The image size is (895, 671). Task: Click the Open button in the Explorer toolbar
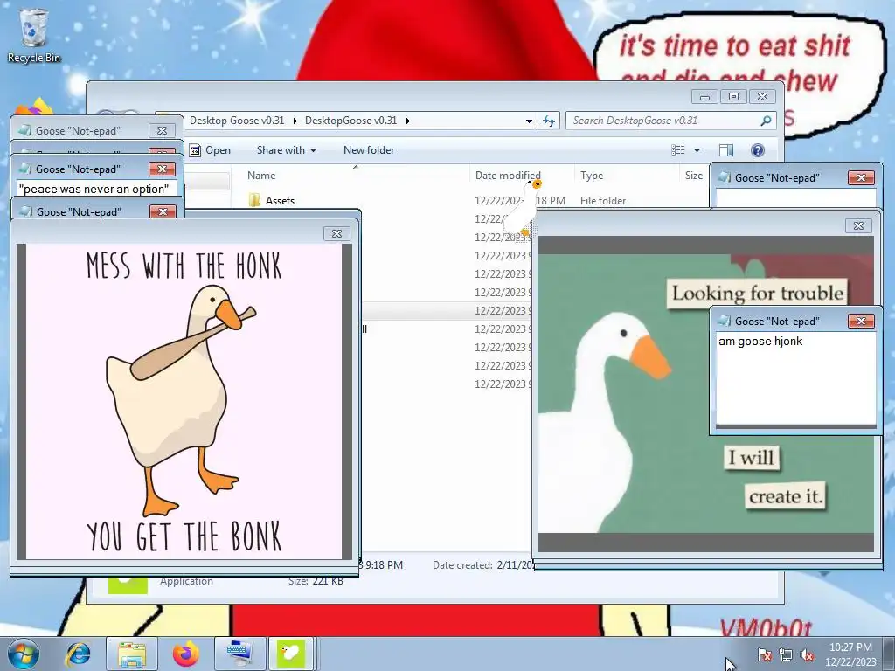click(x=210, y=150)
